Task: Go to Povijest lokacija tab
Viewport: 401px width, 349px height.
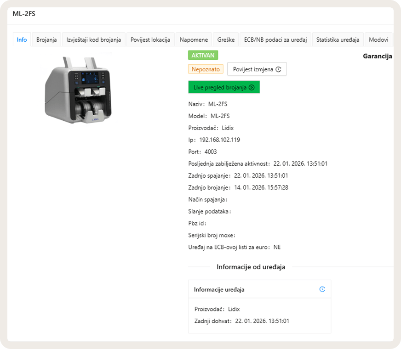Action: 150,39
